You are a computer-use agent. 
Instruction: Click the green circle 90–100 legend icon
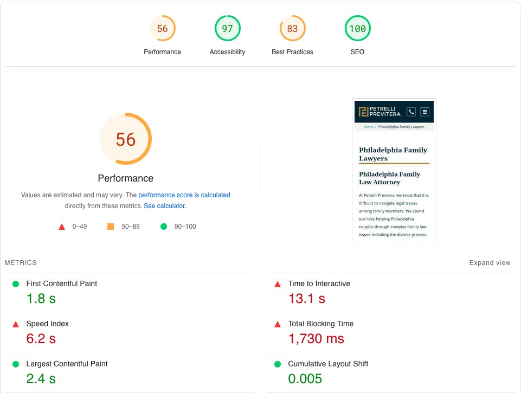click(x=164, y=227)
